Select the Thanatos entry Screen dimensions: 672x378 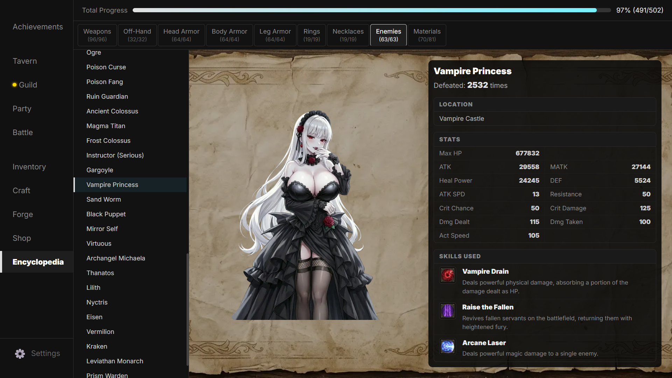(130, 273)
